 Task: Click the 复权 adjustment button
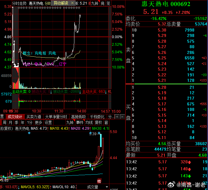(x=99, y=122)
